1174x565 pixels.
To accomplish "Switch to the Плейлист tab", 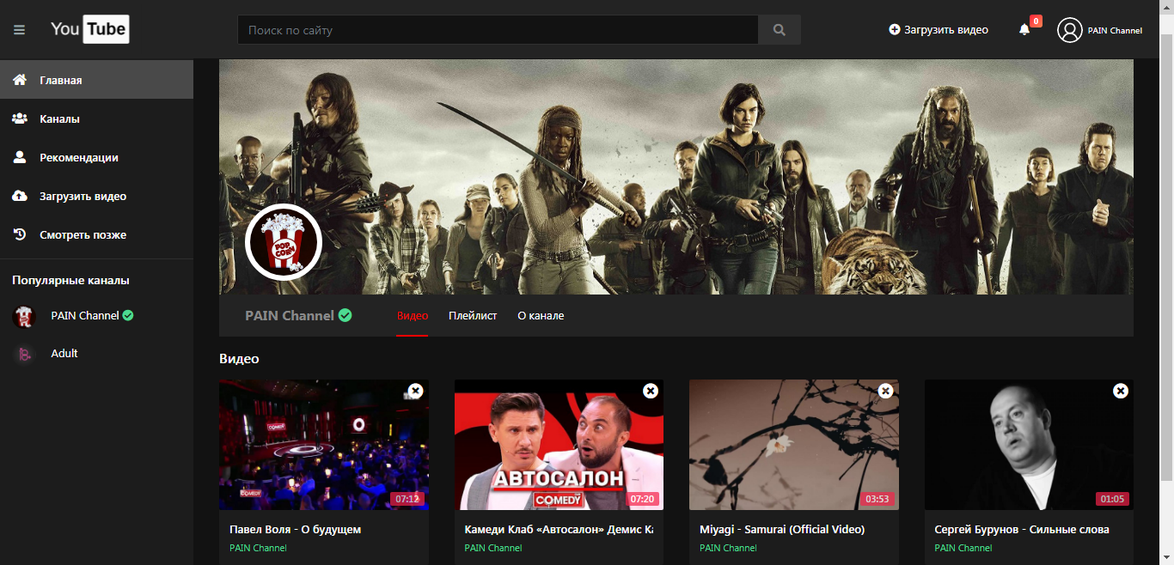I will tap(473, 316).
